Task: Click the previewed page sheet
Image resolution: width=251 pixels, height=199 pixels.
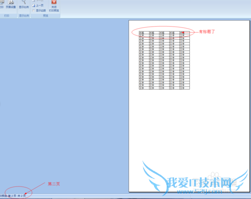Action: click(189, 106)
